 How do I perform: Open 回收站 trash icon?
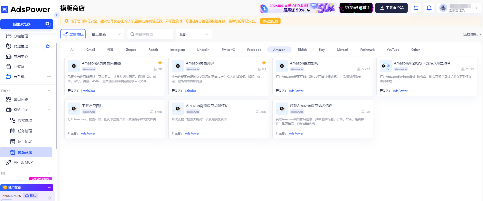(x=9, y=66)
